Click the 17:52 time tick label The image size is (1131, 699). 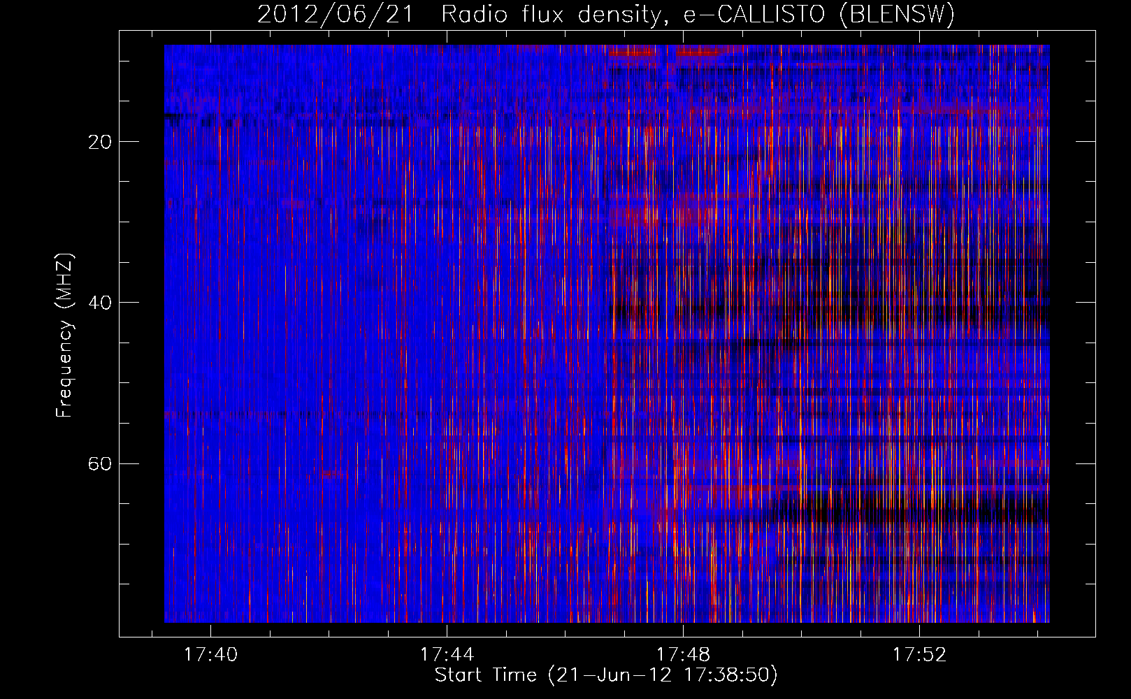[919, 654]
